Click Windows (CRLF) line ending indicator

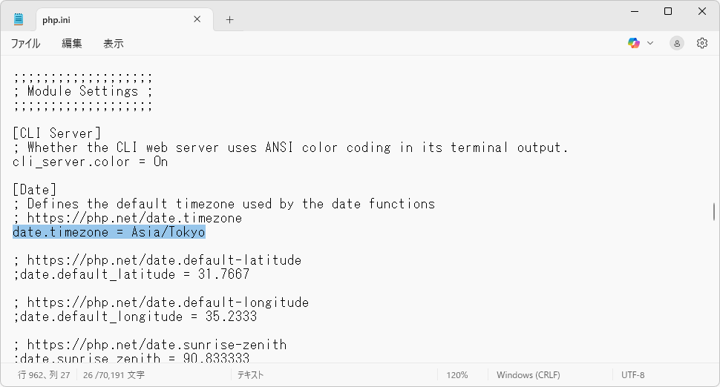[528, 375]
